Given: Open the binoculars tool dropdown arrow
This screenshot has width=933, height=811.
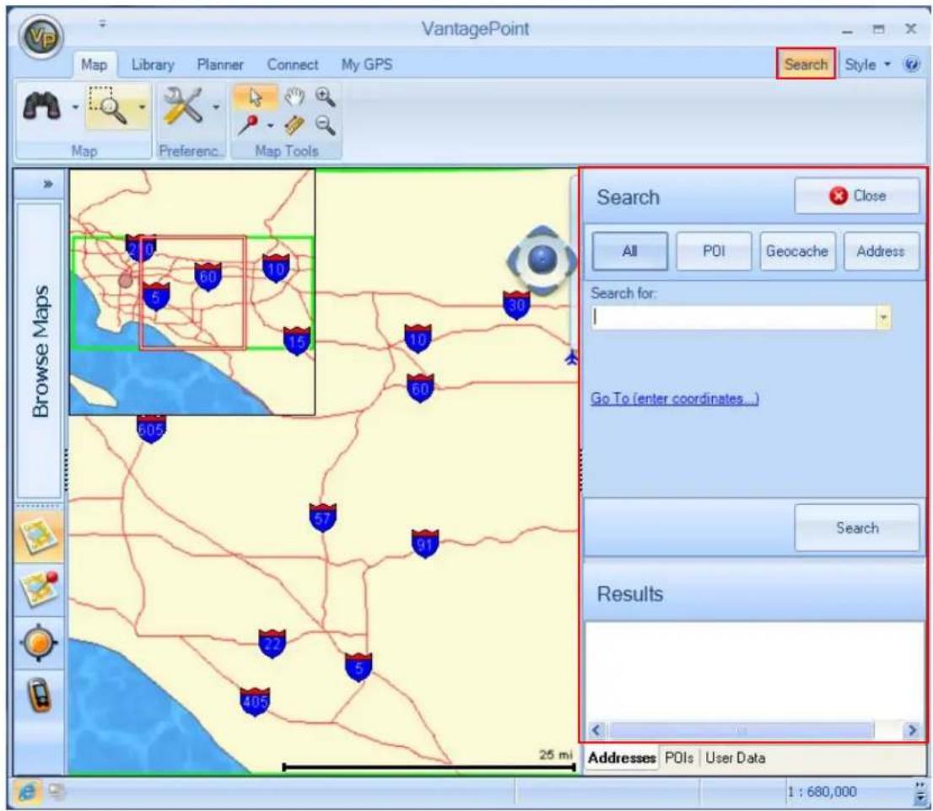Looking at the screenshot, I should tap(75, 107).
